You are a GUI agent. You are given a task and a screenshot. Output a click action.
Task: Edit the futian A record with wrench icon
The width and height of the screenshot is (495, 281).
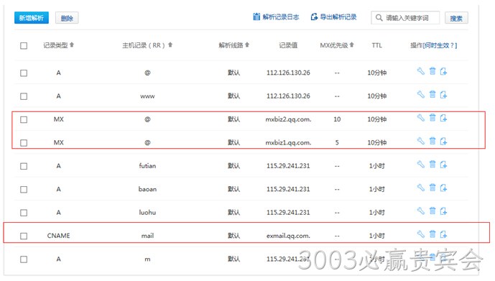(x=421, y=164)
